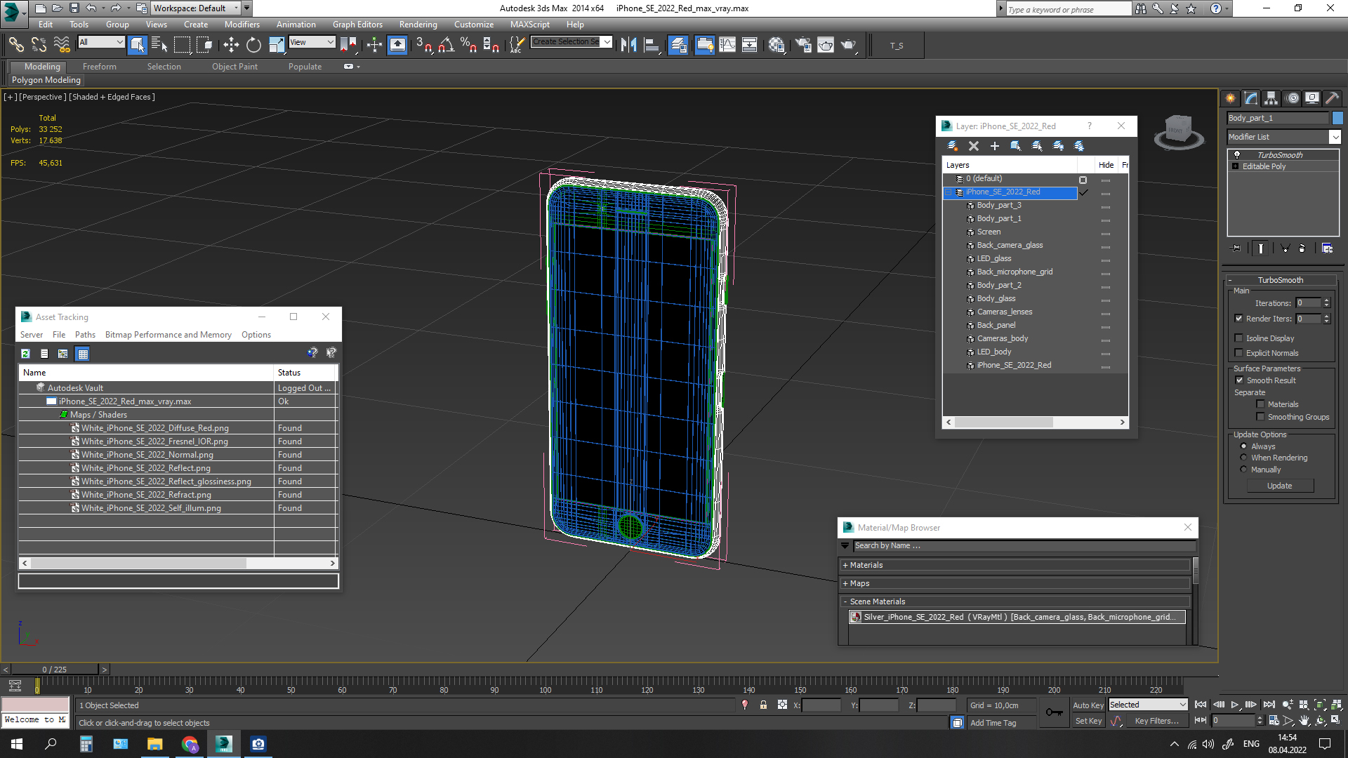Viewport: 1348px width, 758px height.
Task: Click Bind to Space Warp icon
Action: coord(62,45)
